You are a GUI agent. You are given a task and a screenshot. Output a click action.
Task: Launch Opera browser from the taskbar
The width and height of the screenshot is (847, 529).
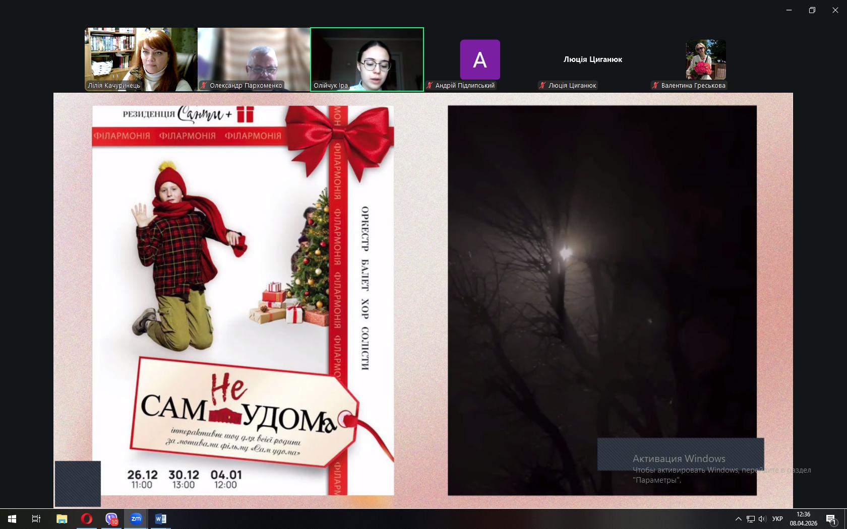87,518
